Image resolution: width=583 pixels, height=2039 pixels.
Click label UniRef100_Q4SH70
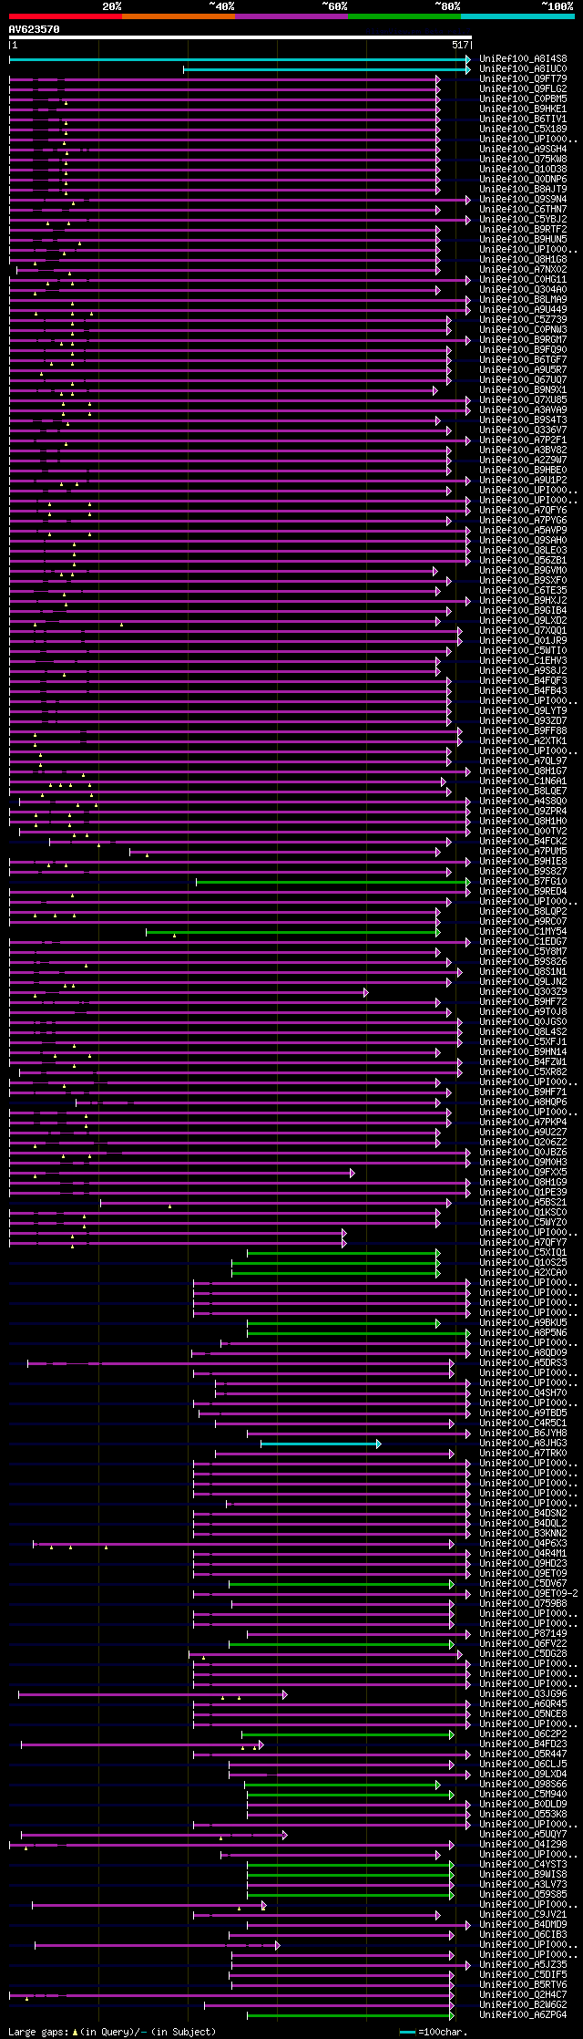click(523, 1393)
